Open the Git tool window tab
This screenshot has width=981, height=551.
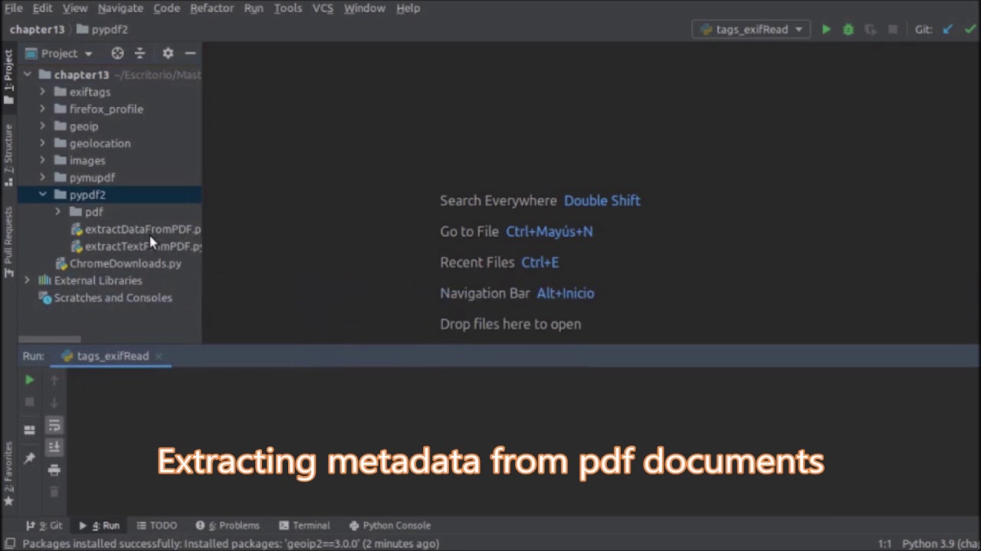(44, 526)
